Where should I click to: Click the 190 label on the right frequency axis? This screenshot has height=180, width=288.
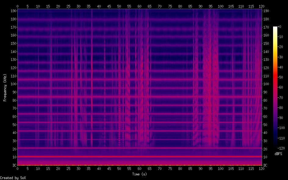[266, 11]
